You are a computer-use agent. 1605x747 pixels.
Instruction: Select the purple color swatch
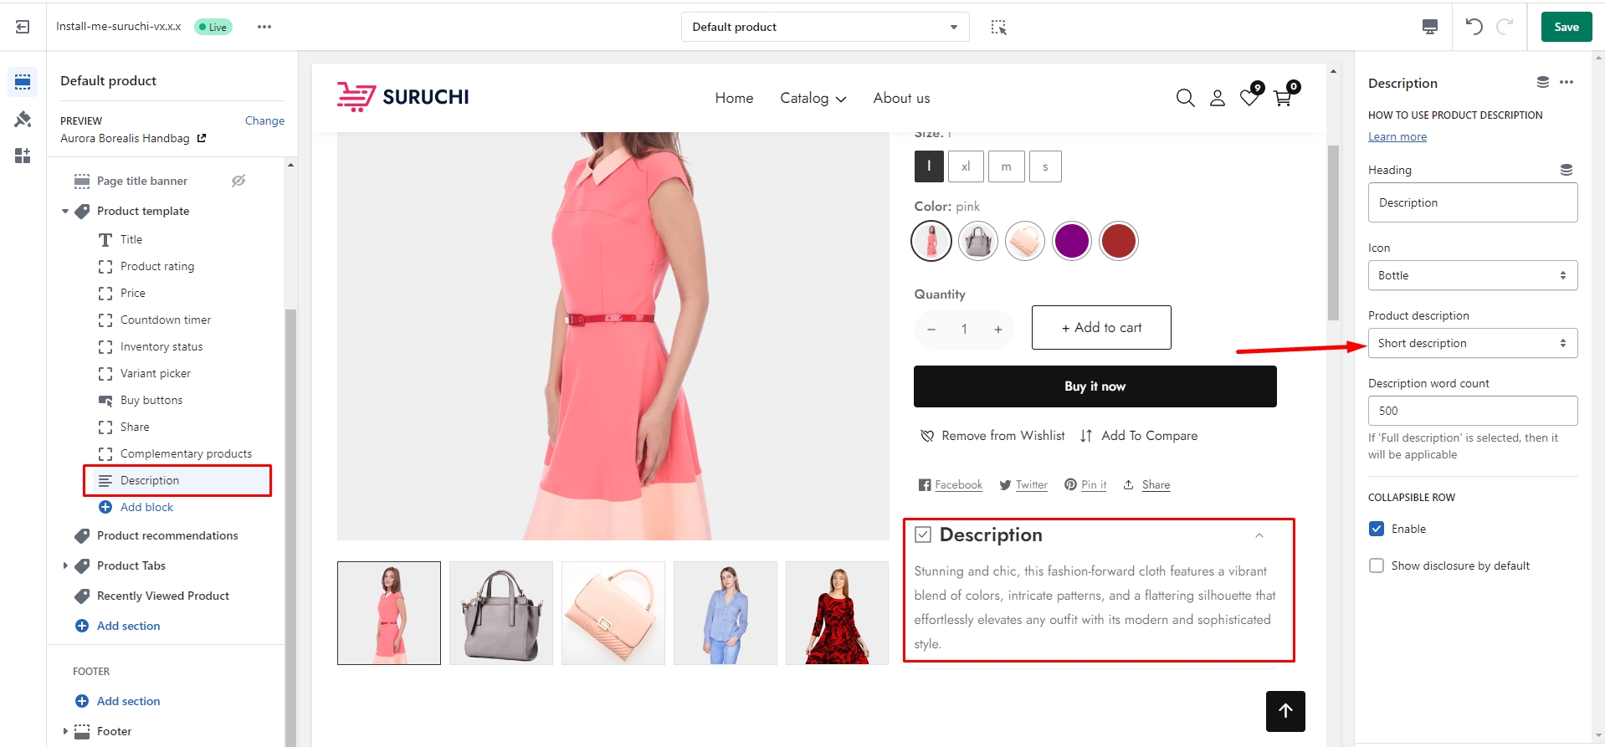coord(1071,241)
